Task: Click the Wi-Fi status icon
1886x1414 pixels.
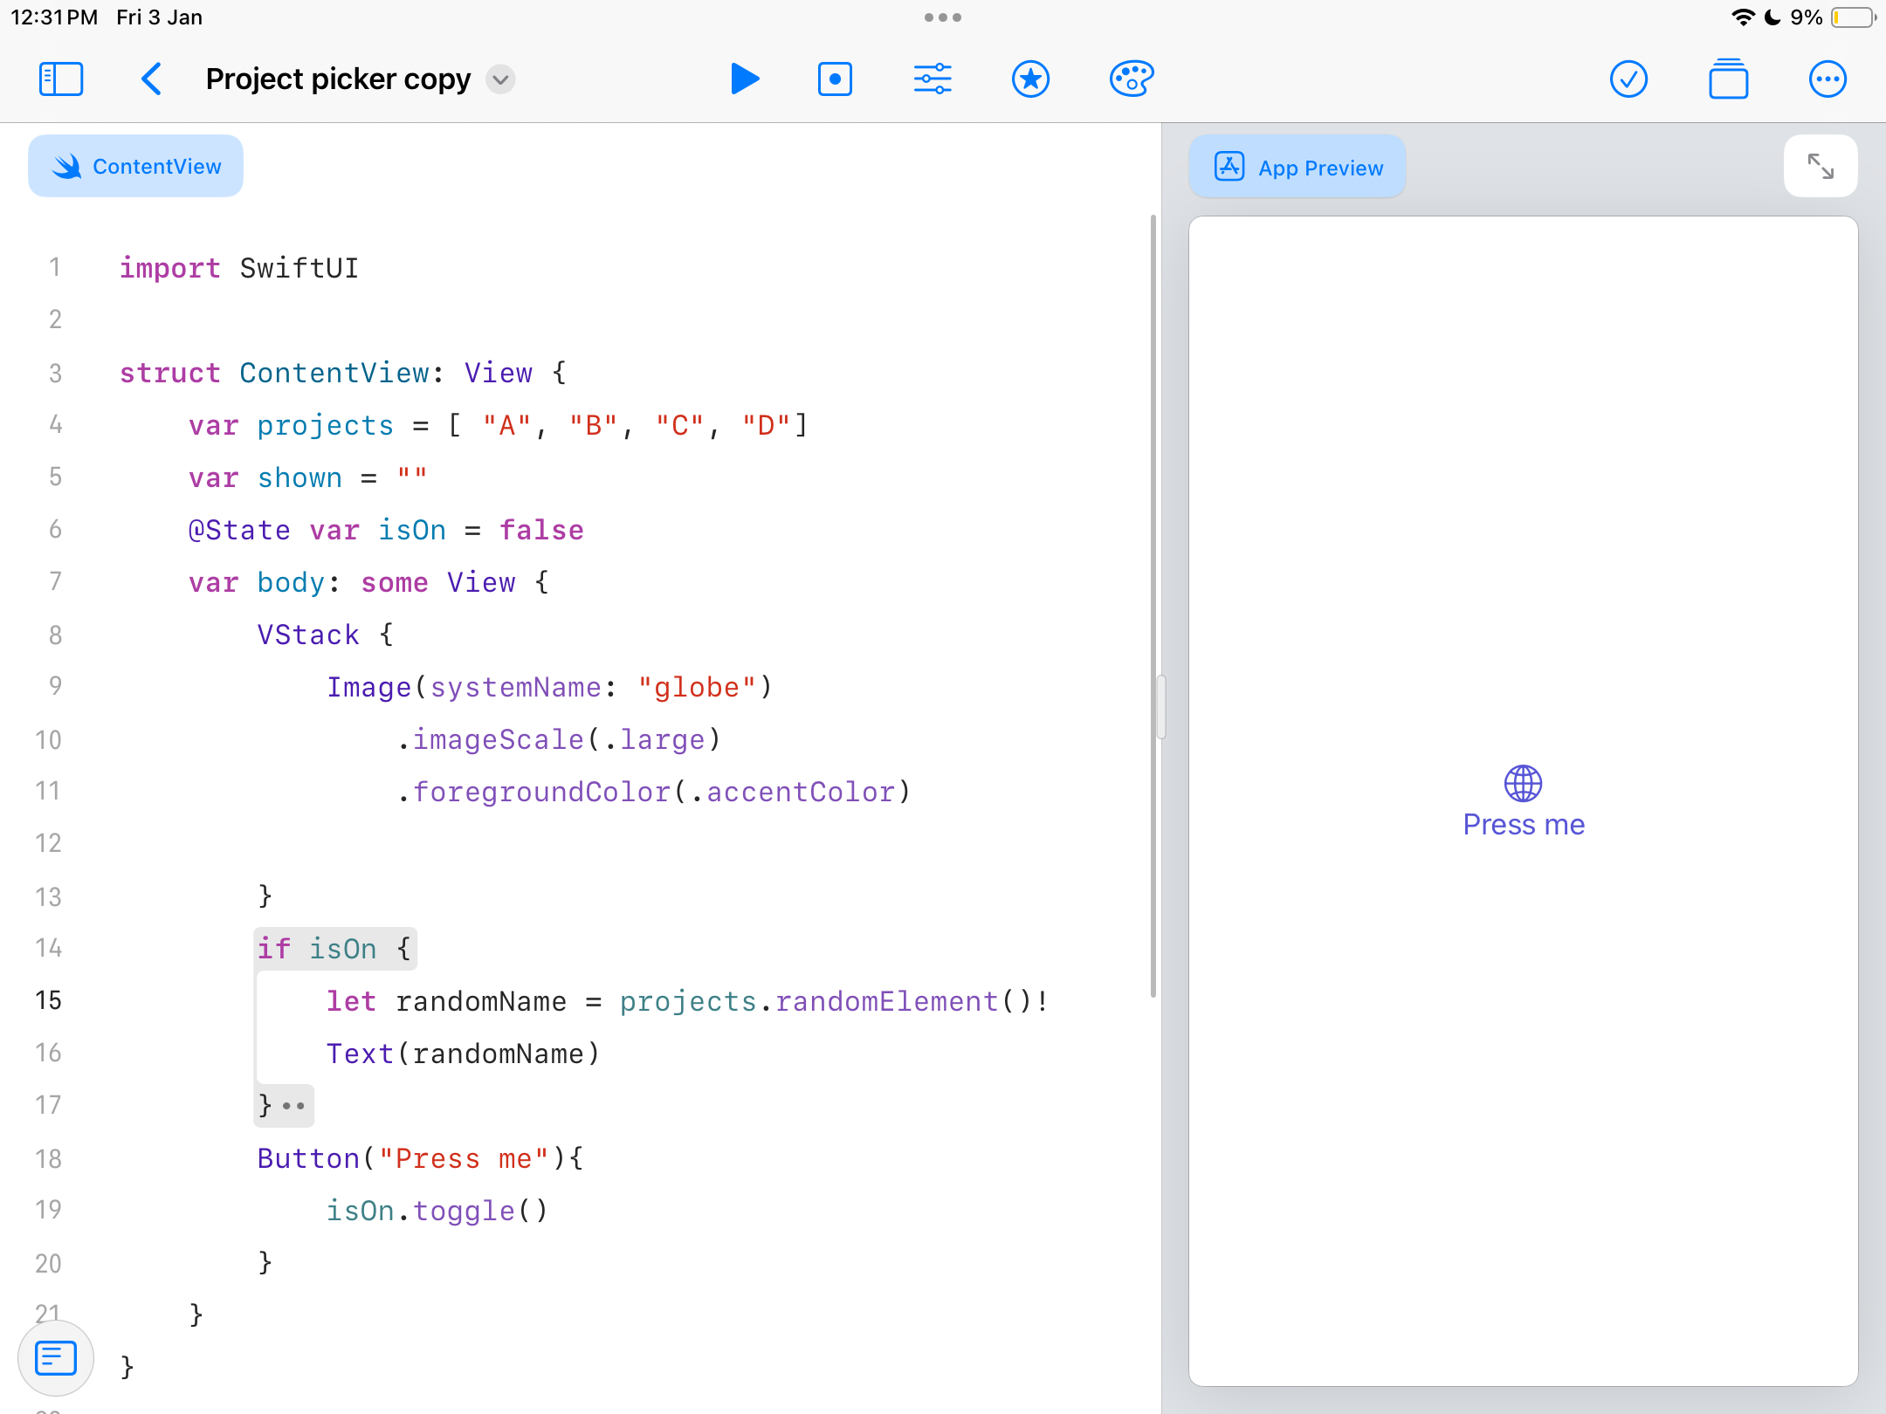Action: coord(1743,17)
